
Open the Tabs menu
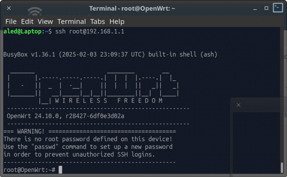point(98,22)
